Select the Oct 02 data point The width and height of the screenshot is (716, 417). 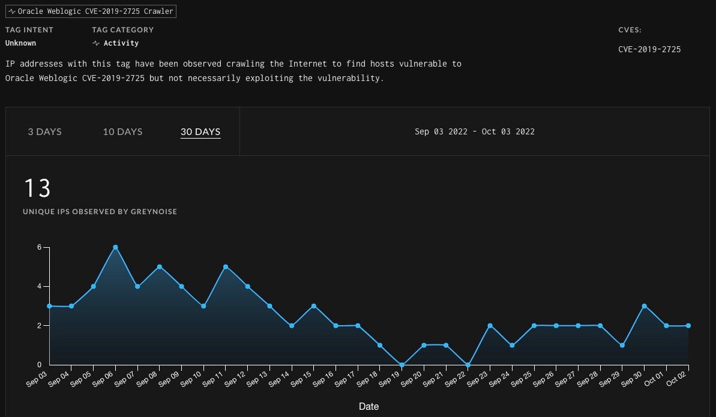[x=688, y=325]
